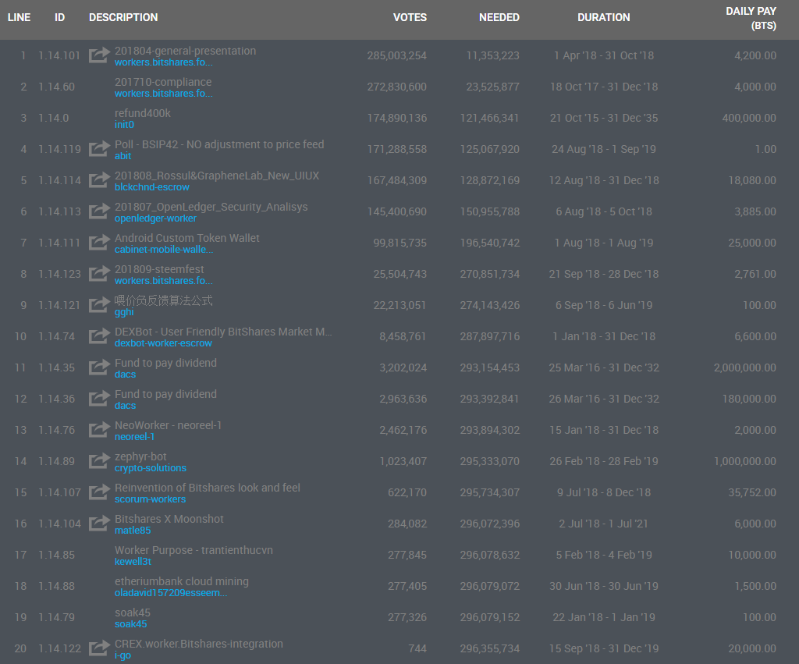Select votes value 744
Viewport: 799px width, 664px height.
[x=417, y=648]
